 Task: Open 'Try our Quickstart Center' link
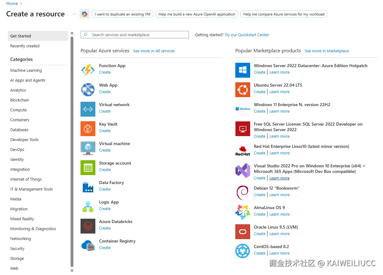click(x=247, y=35)
